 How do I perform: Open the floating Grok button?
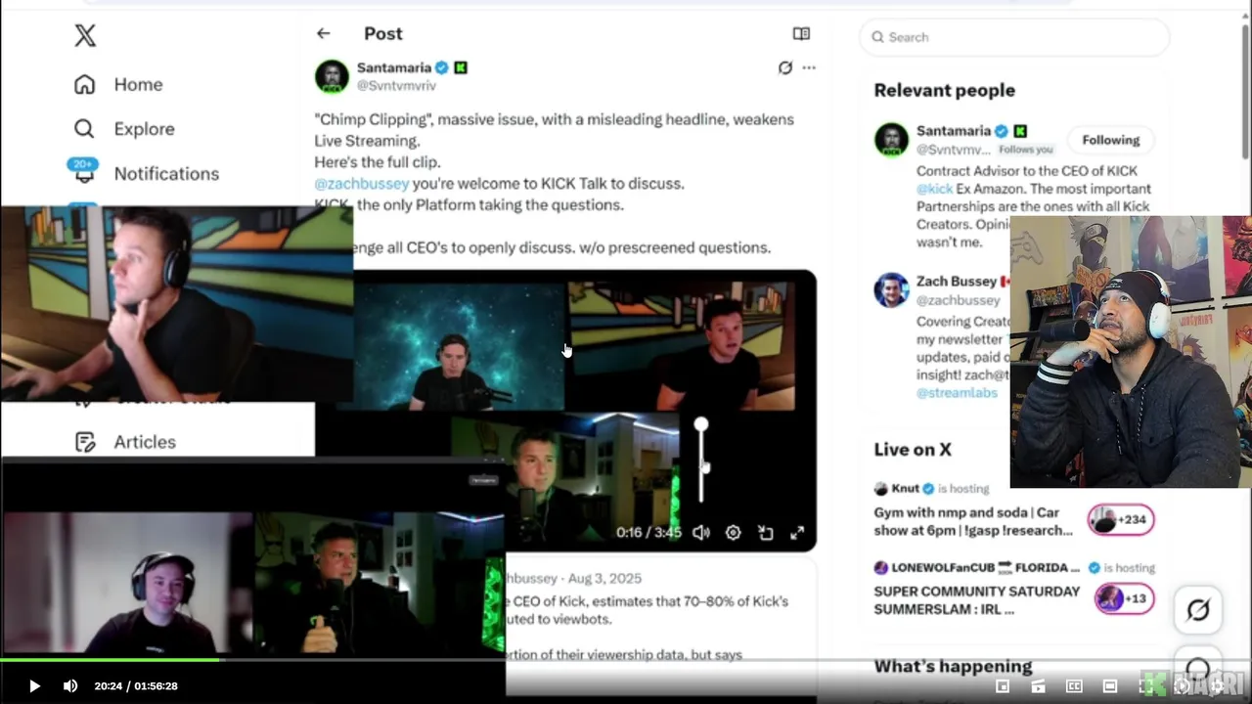pos(1198,611)
